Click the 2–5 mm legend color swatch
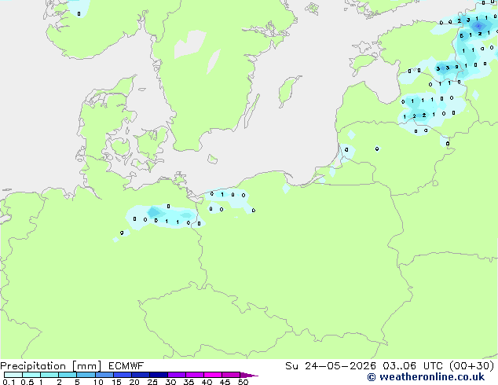 click(68, 375)
